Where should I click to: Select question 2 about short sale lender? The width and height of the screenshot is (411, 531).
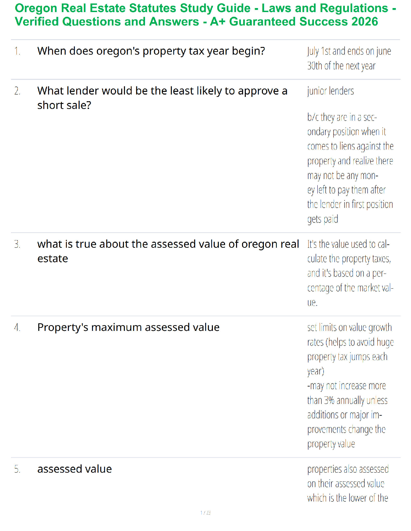pos(162,98)
